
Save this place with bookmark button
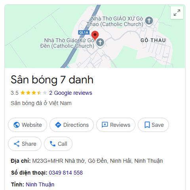coord(153,125)
